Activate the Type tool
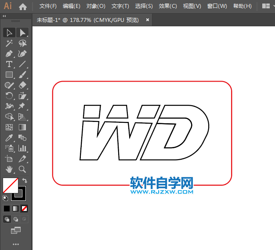275x250 pixels. [x=9, y=64]
